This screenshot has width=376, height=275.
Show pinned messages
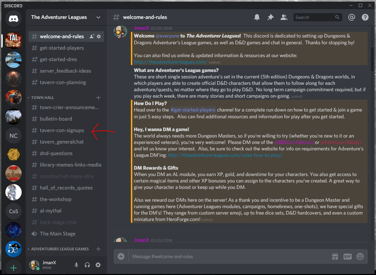tap(271, 17)
